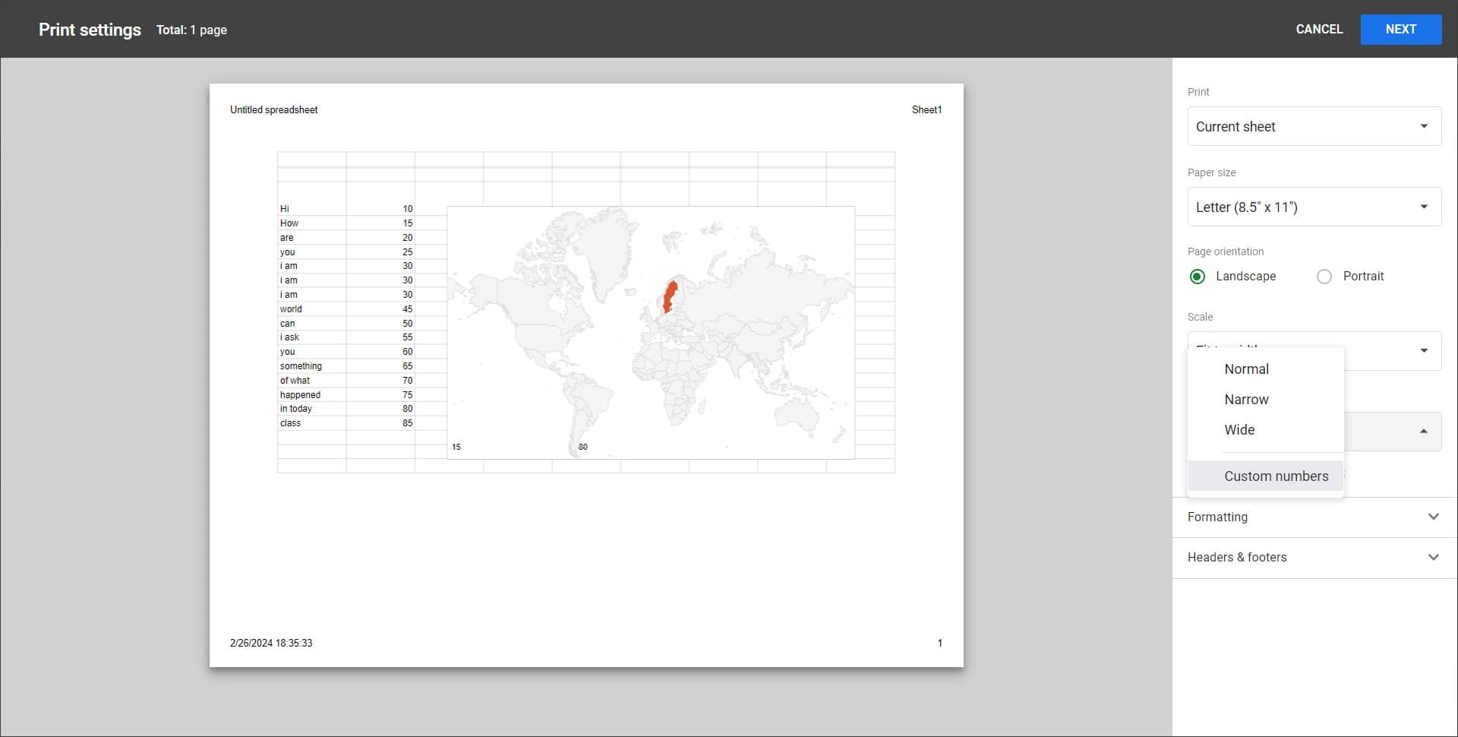
Task: Click the date timestamp in preview footer
Action: coord(271,643)
